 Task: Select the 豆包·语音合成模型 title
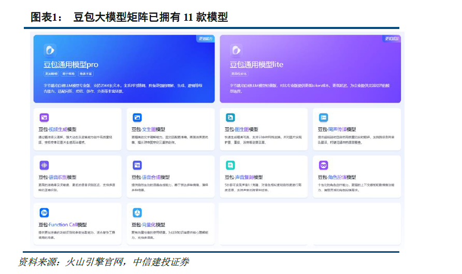(x=151, y=177)
